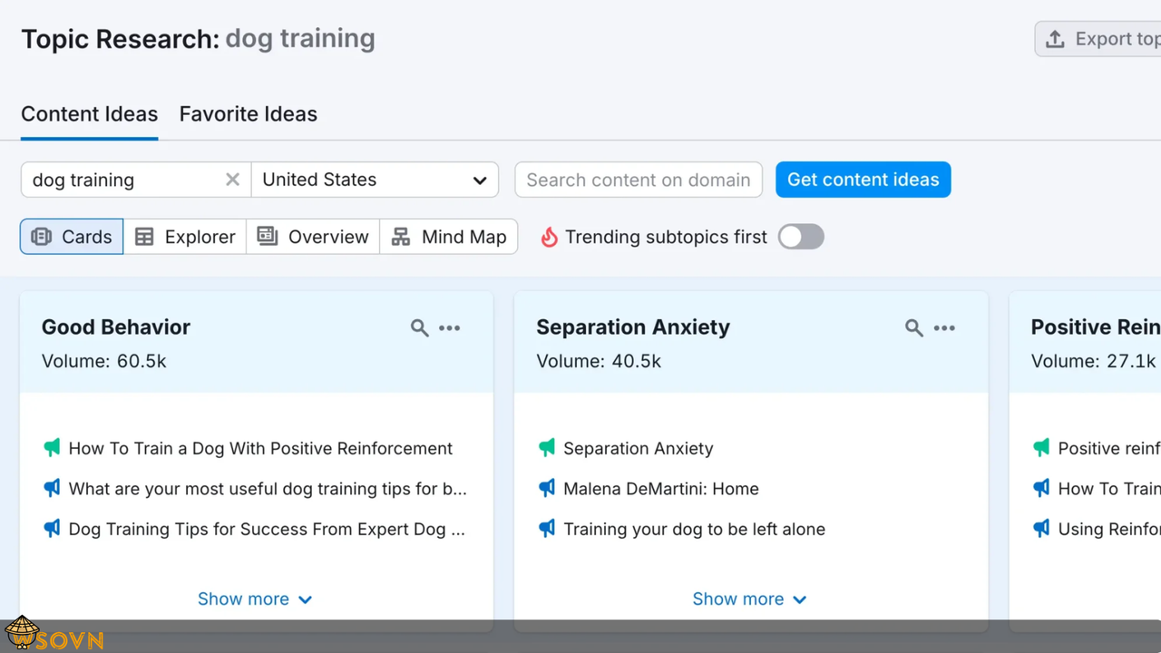Open the United States country dropdown
The width and height of the screenshot is (1161, 653).
(375, 180)
